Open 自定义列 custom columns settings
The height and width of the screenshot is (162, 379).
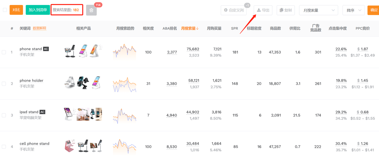234,10
